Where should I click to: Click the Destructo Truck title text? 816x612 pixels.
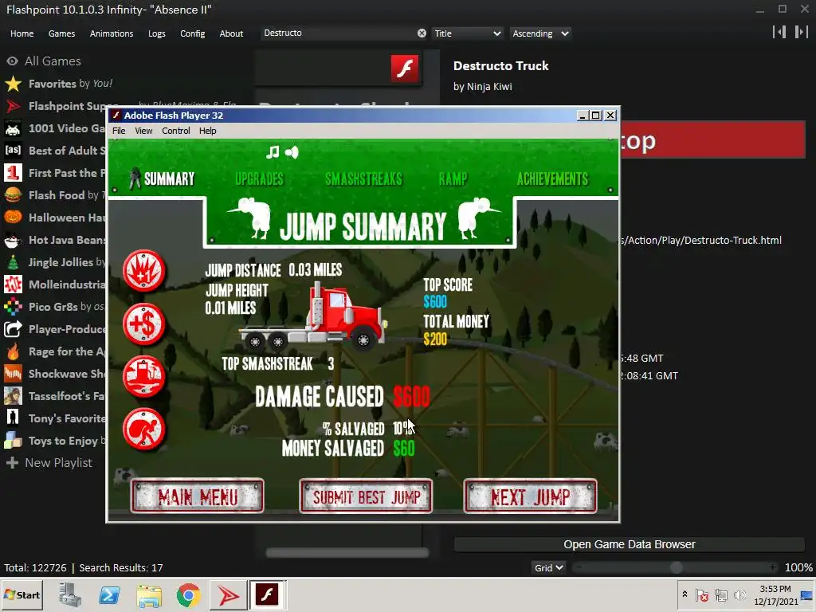[500, 65]
